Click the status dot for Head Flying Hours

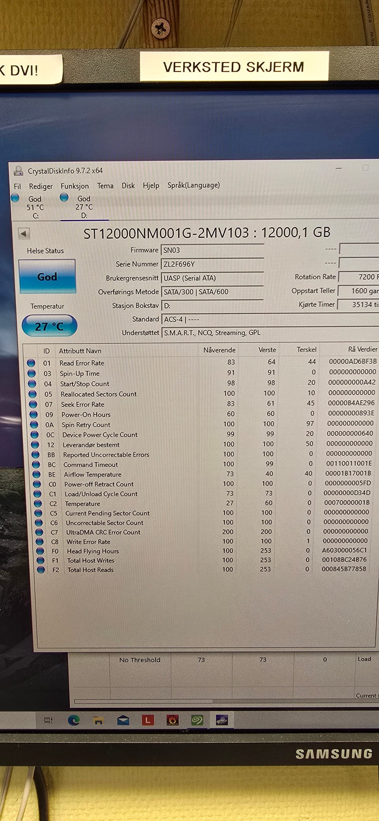[x=40, y=551]
